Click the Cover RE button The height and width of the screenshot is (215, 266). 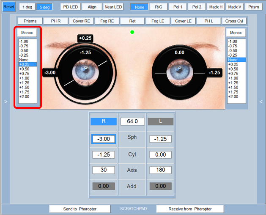tap(82, 21)
